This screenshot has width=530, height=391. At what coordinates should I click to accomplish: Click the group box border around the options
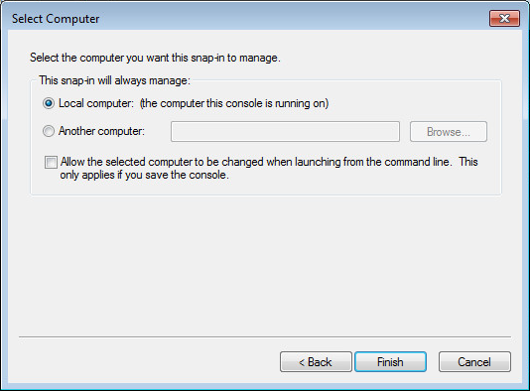[501, 138]
